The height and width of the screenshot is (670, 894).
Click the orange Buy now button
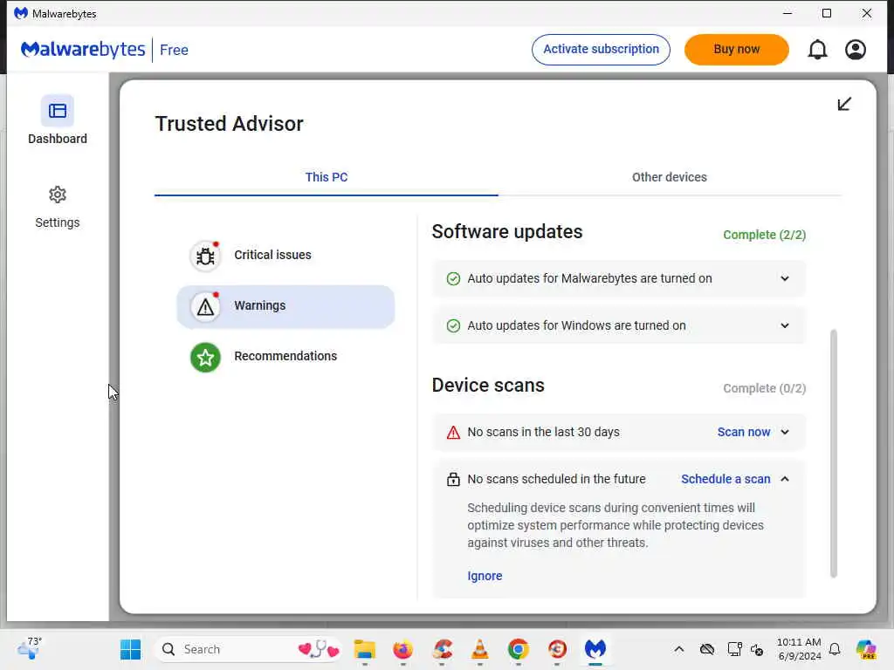pos(736,50)
